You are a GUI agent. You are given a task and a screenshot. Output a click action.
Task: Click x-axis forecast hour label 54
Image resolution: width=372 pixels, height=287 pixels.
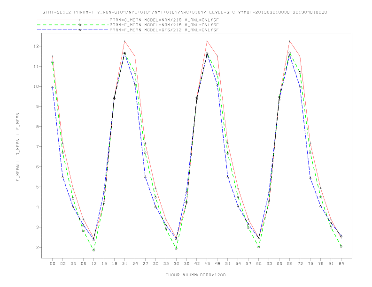(238, 264)
